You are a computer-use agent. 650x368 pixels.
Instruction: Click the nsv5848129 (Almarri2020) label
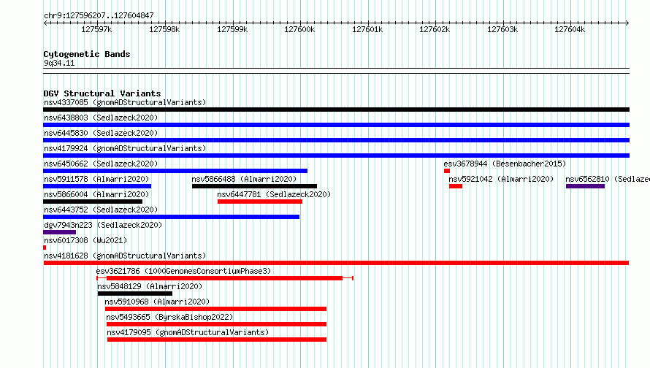point(150,286)
